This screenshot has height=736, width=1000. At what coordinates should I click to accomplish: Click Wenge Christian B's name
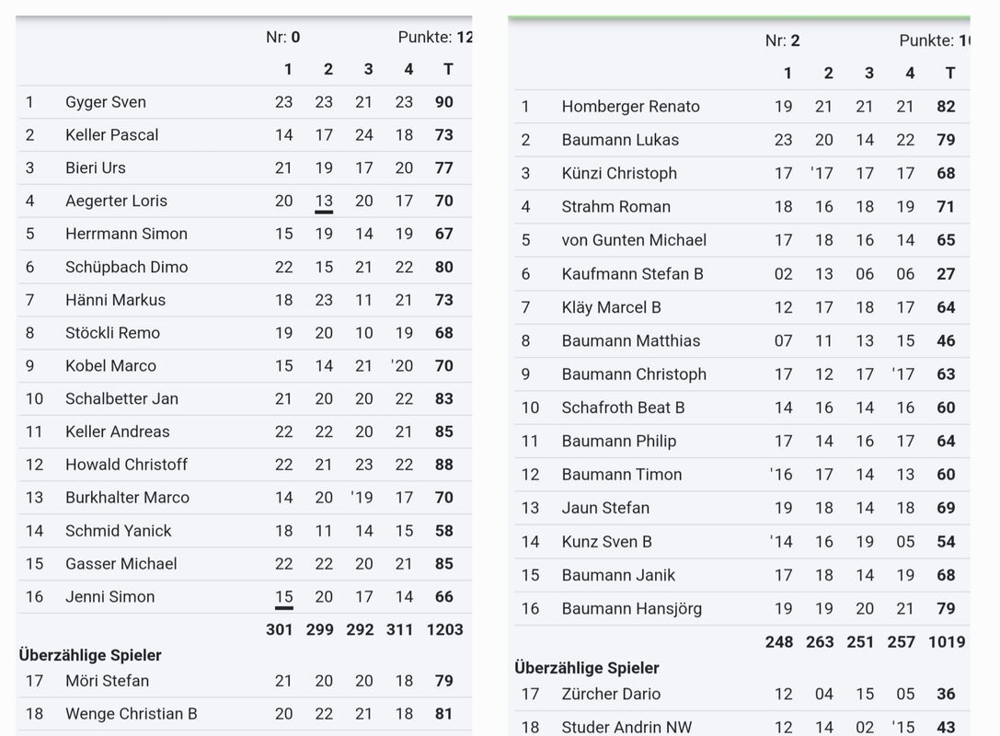[131, 714]
